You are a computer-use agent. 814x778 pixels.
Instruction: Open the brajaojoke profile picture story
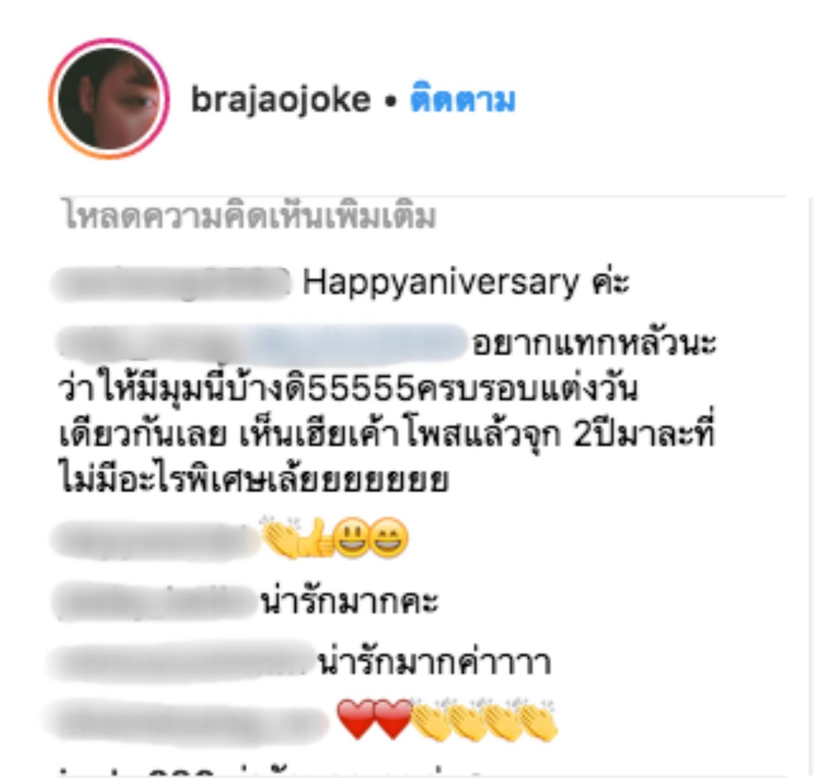[109, 99]
